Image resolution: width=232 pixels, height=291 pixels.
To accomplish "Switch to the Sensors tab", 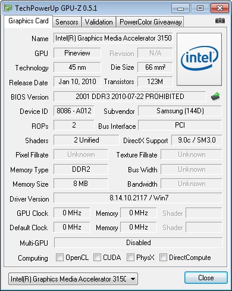I will [67, 22].
